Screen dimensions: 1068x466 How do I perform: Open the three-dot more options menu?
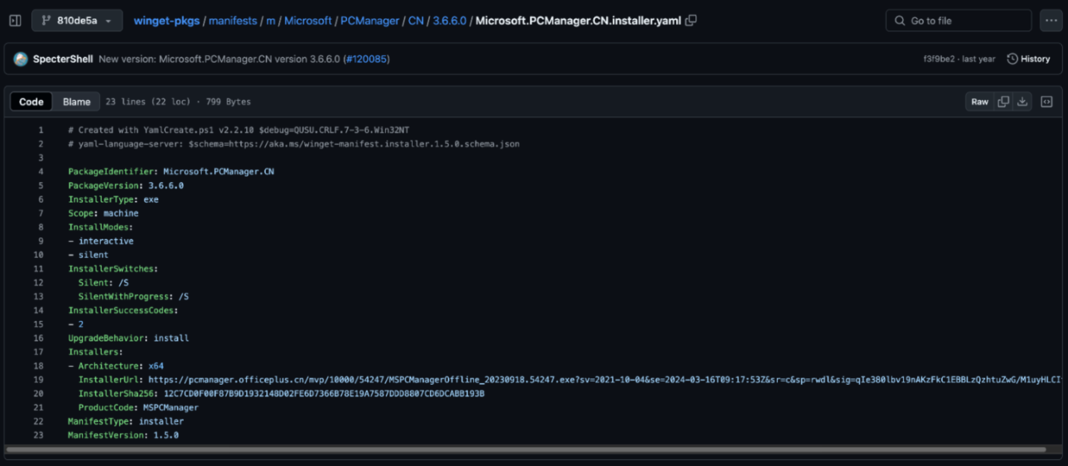pyautogui.click(x=1051, y=20)
